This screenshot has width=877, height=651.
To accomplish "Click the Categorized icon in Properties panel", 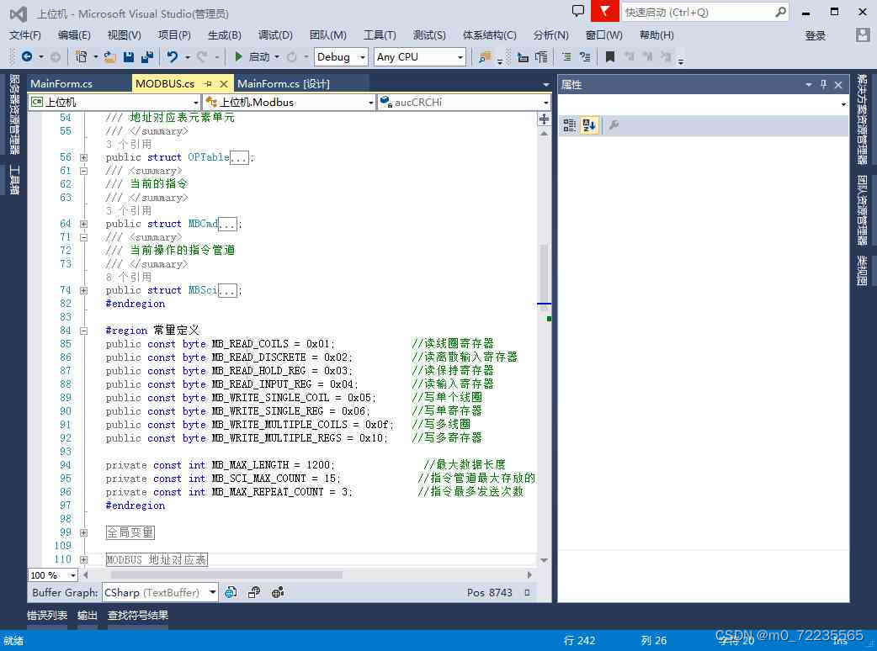I will pyautogui.click(x=570, y=125).
